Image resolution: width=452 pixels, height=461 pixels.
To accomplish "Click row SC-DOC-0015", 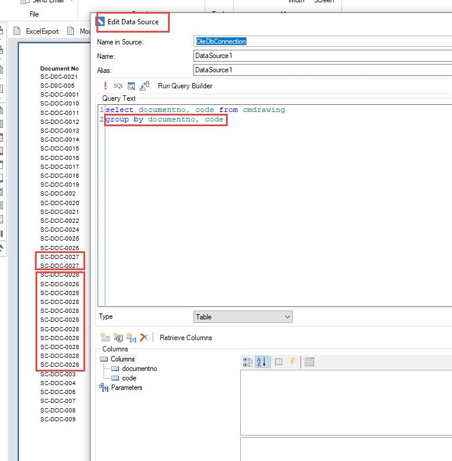I will [x=60, y=149].
